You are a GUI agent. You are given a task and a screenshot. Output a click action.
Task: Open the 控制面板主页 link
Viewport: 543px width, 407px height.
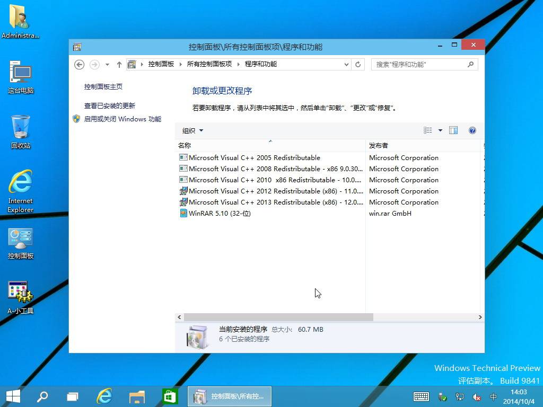103,86
